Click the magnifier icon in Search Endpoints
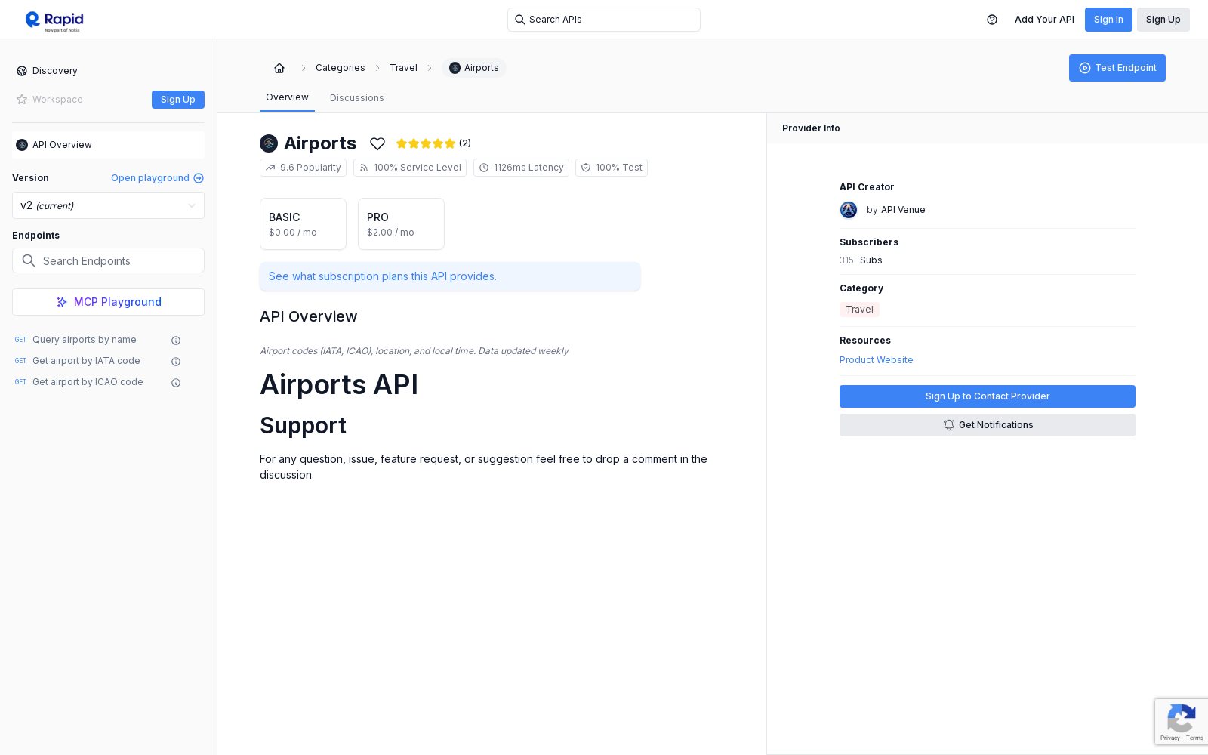This screenshot has height=755, width=1208. pos(29,260)
